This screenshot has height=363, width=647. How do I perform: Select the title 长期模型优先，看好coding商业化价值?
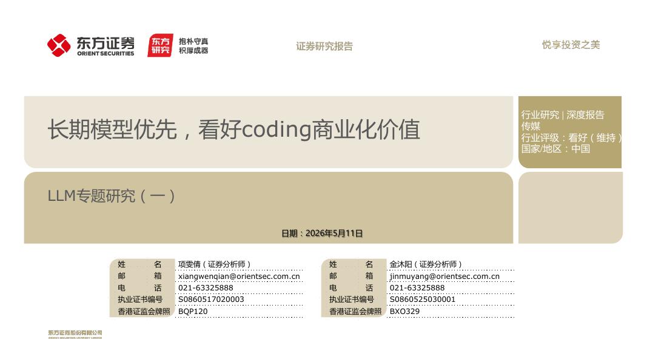(234, 129)
